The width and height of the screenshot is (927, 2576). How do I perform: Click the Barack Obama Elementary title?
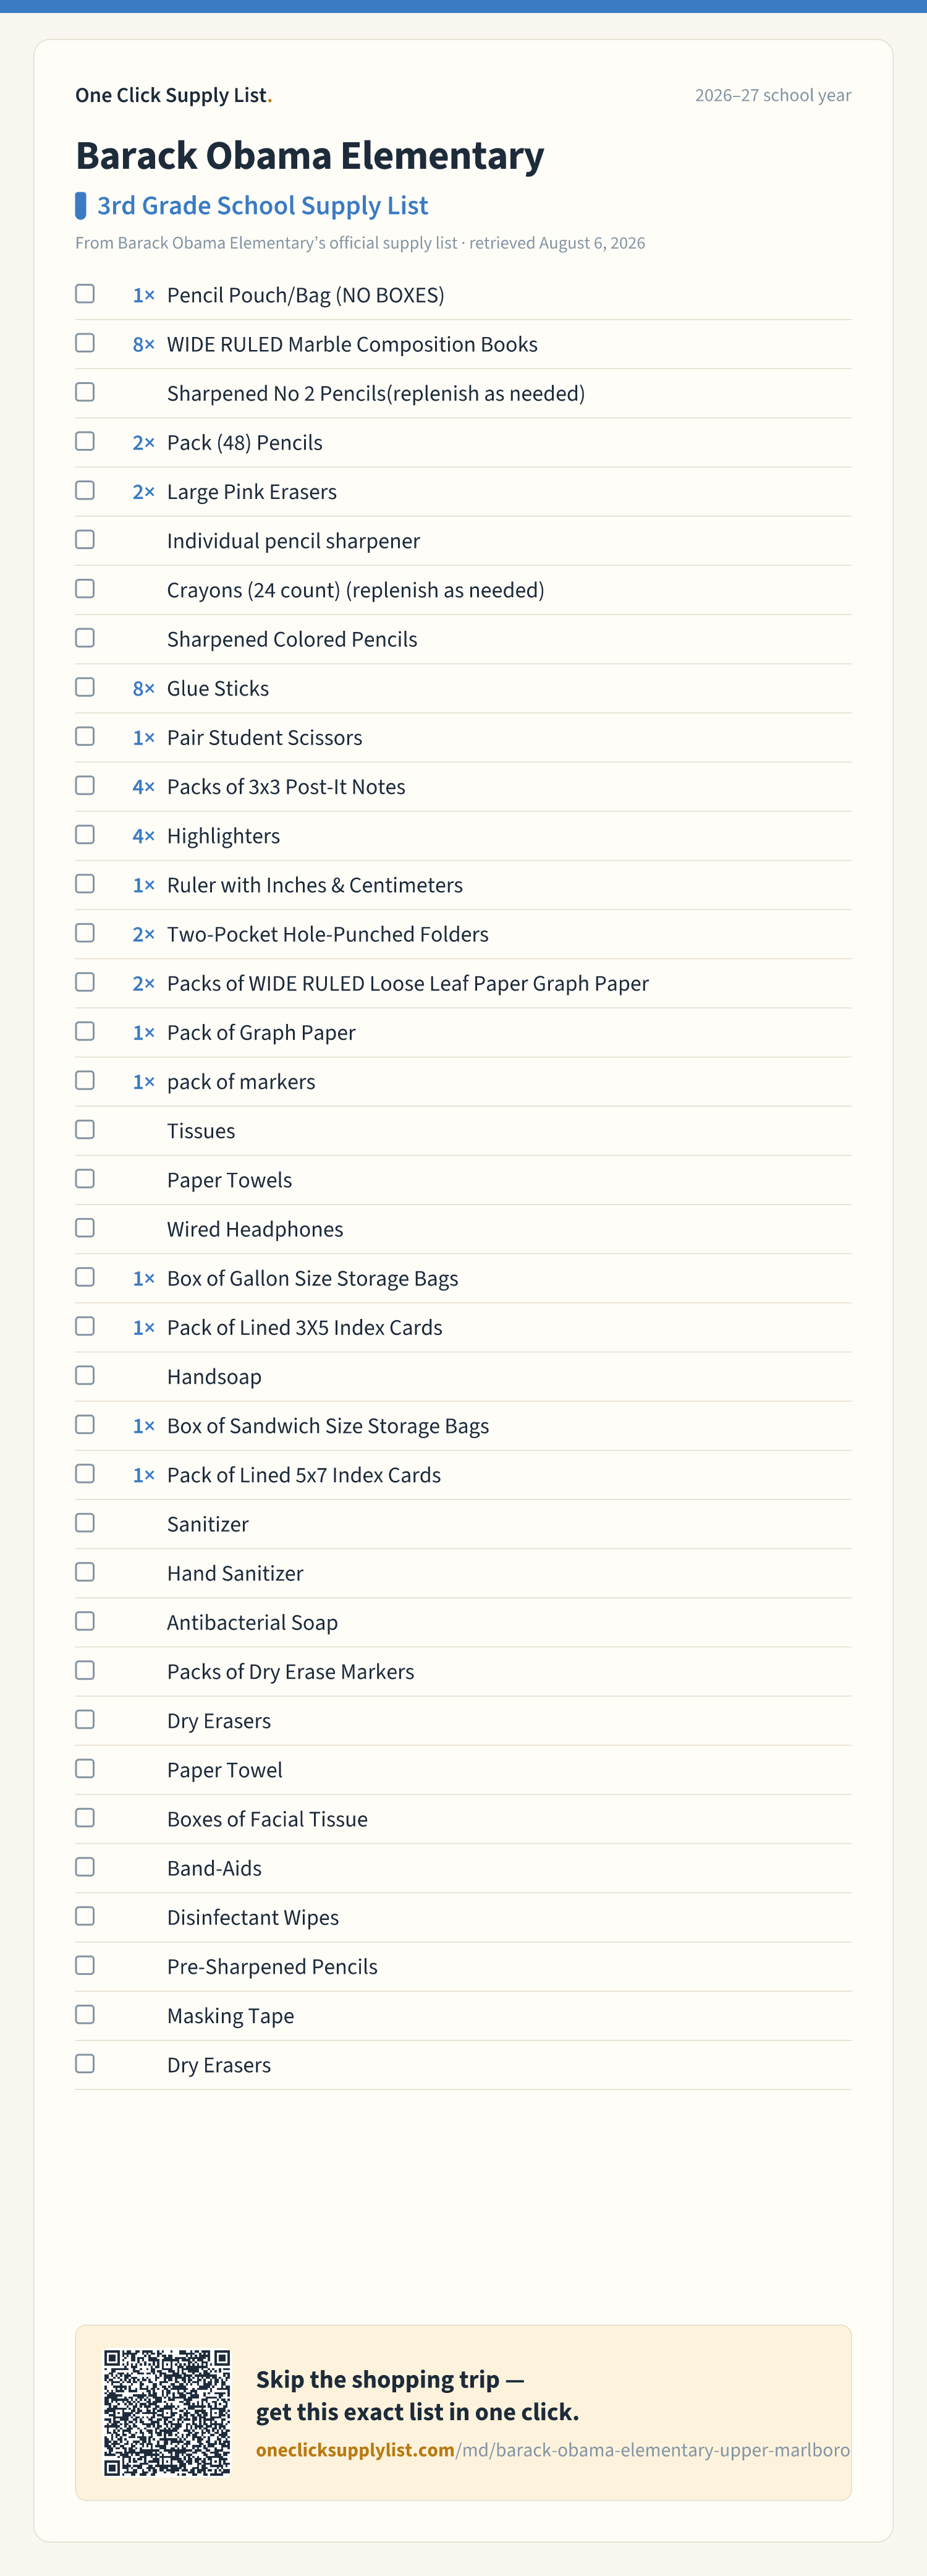point(310,156)
